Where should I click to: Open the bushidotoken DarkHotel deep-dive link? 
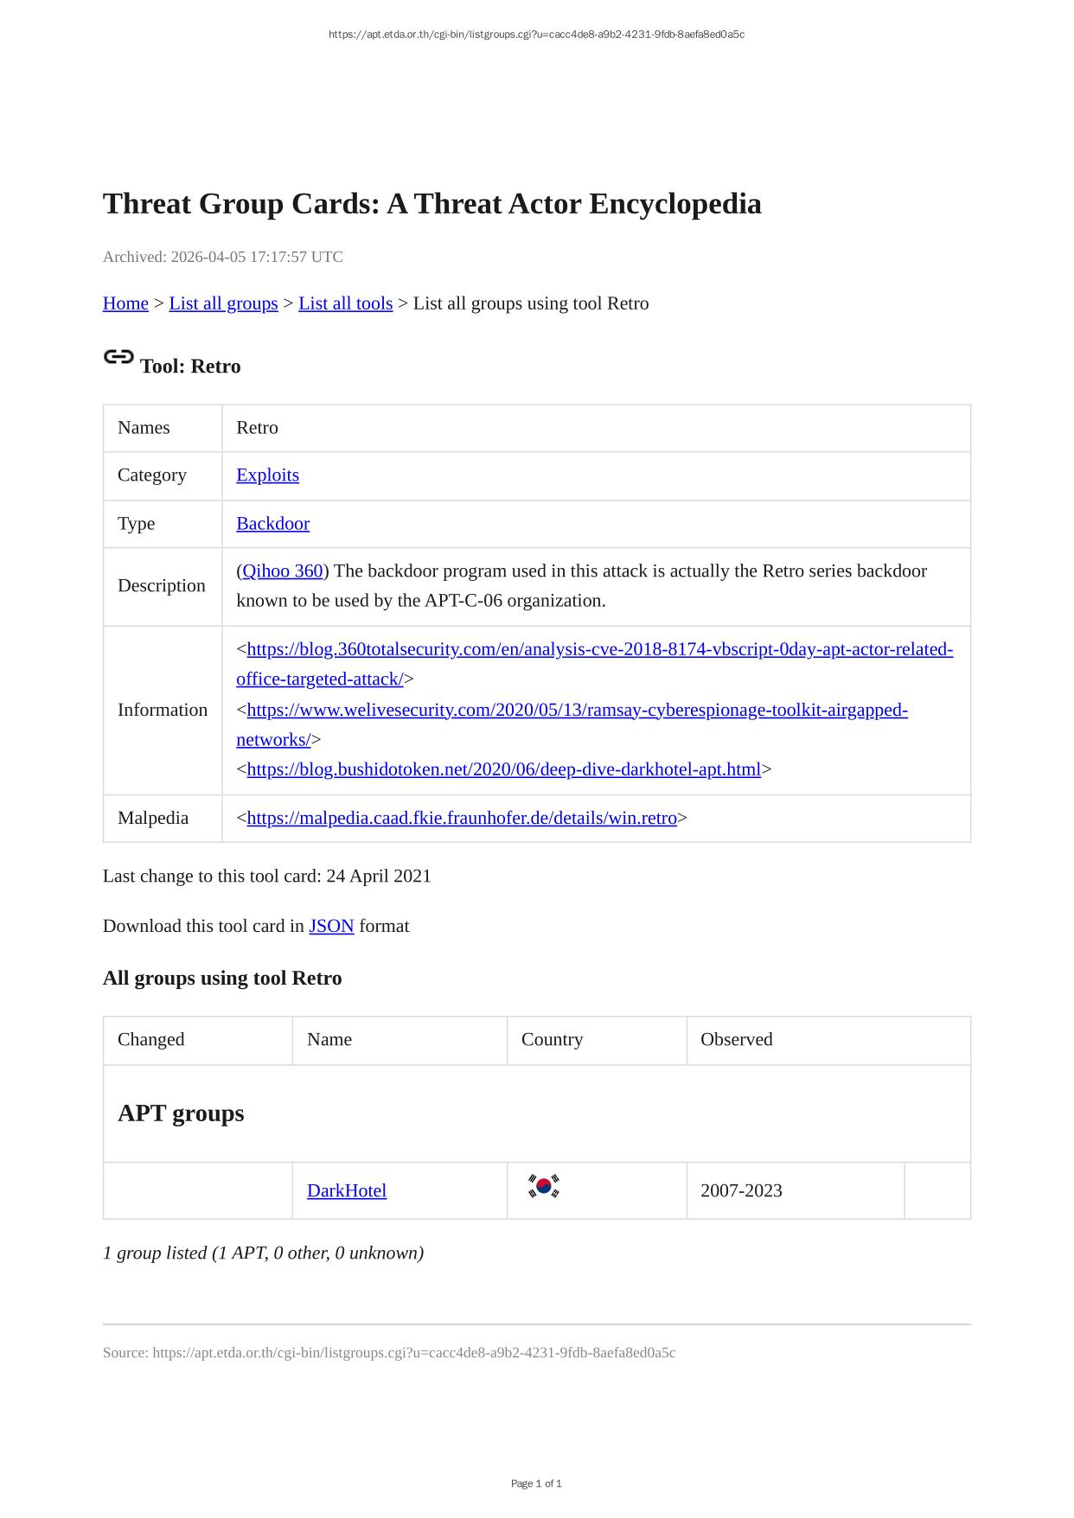pos(503,769)
